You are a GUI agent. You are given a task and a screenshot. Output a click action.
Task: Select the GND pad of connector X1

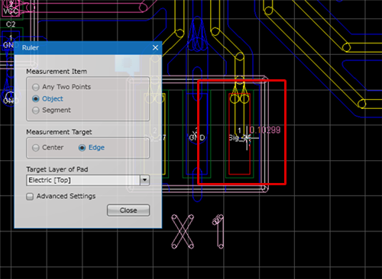click(x=197, y=134)
